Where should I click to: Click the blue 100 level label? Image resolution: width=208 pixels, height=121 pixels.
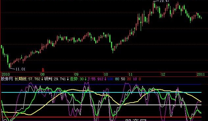point(110,79)
